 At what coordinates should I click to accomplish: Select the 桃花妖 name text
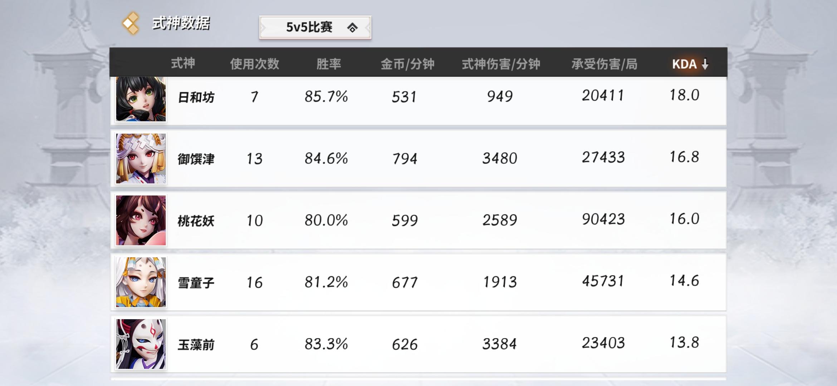(196, 221)
